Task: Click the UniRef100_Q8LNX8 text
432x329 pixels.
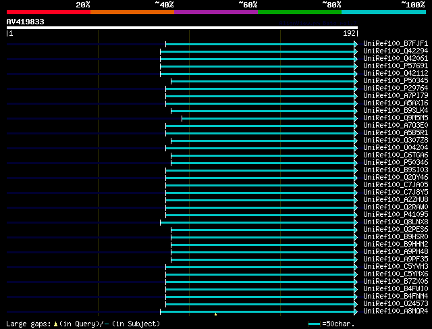Action: click(396, 222)
